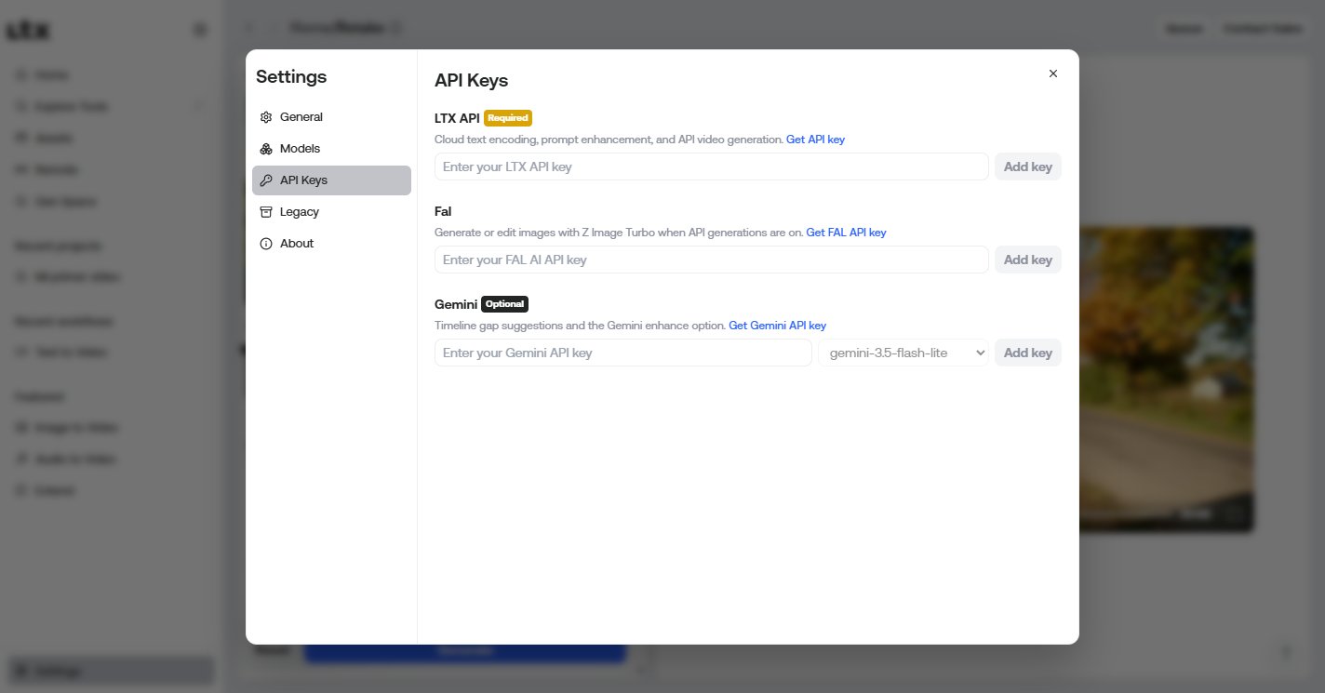The width and height of the screenshot is (1325, 693).
Task: Open the General settings section
Action: [331, 117]
